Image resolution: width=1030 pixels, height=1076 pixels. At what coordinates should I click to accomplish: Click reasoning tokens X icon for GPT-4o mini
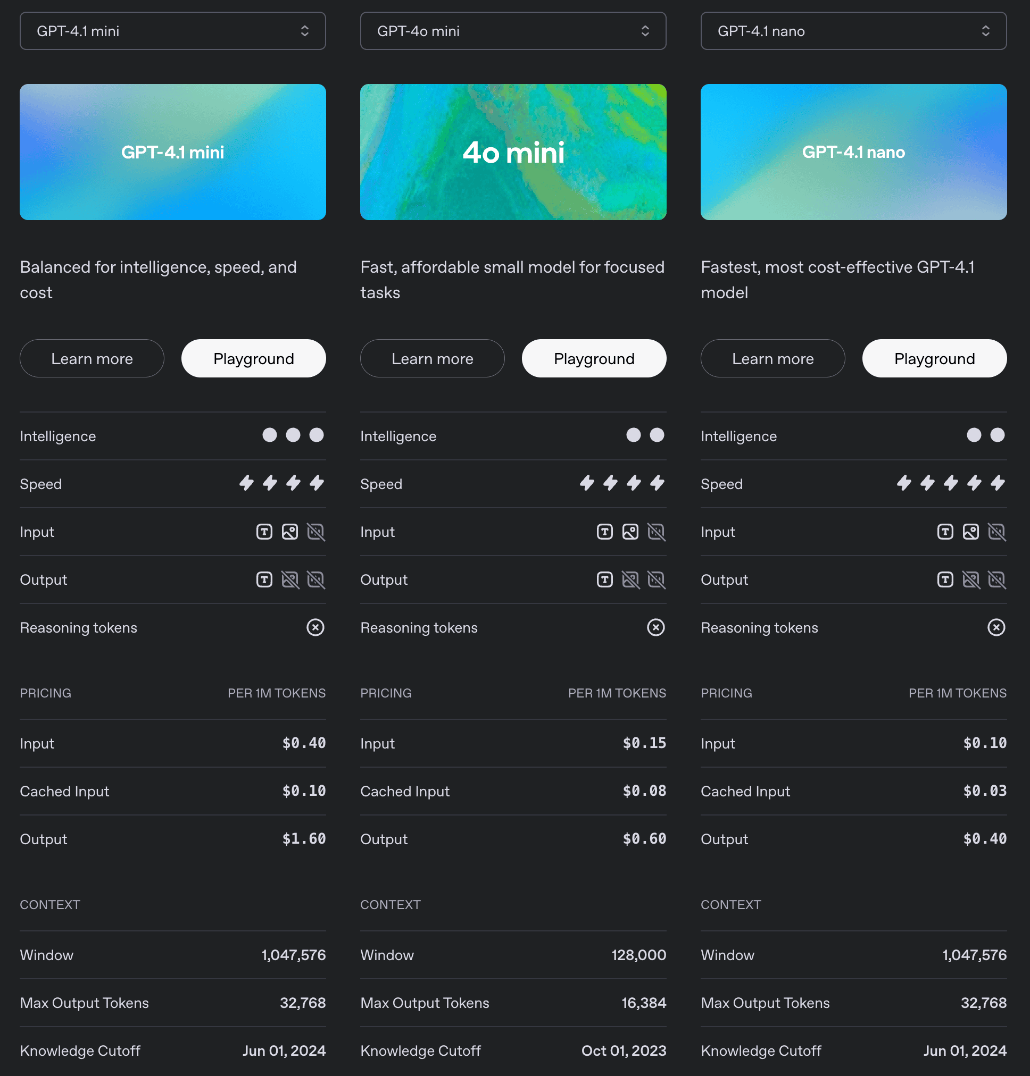click(x=655, y=627)
